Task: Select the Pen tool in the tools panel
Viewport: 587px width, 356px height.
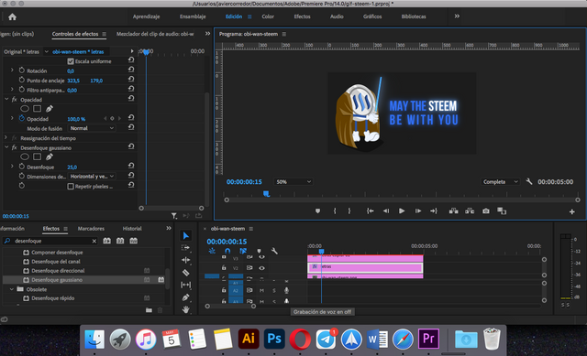Action: click(x=185, y=297)
